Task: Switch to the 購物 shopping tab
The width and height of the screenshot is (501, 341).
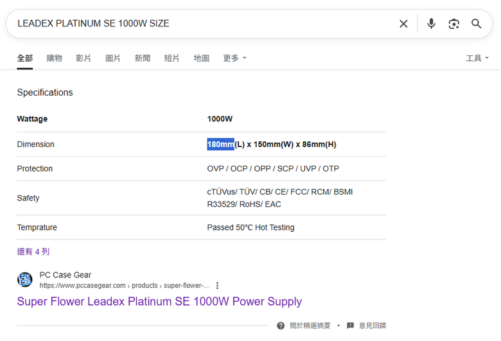Action: (x=55, y=58)
